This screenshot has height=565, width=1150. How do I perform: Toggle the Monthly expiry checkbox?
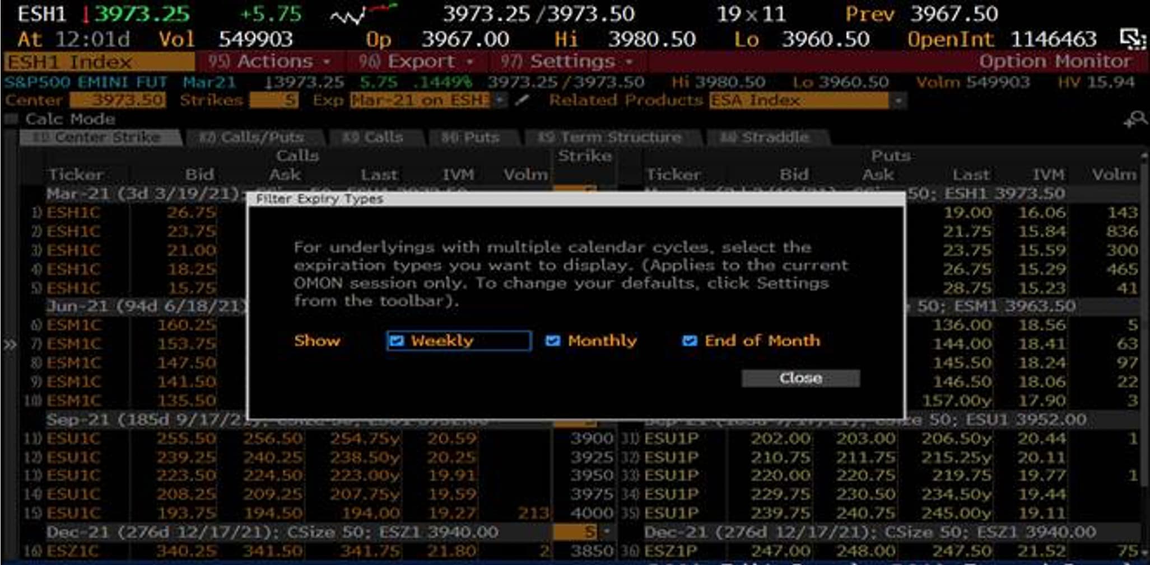pos(552,341)
